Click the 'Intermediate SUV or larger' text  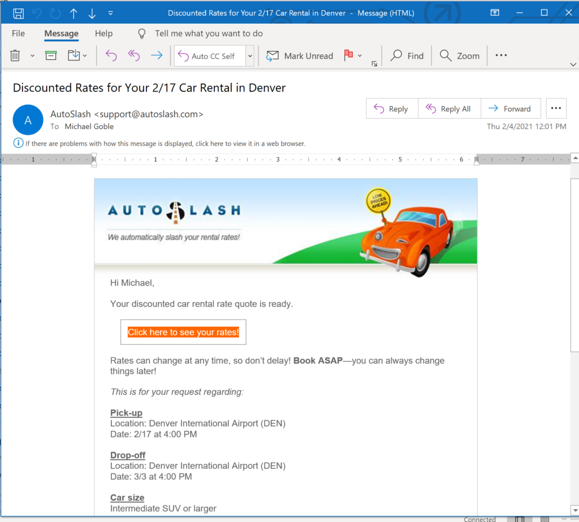point(163,508)
